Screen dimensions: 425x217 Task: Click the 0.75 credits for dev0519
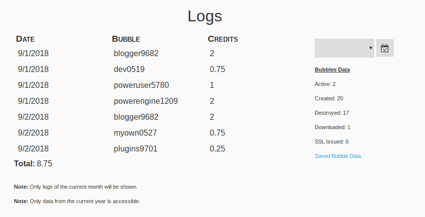(217, 70)
